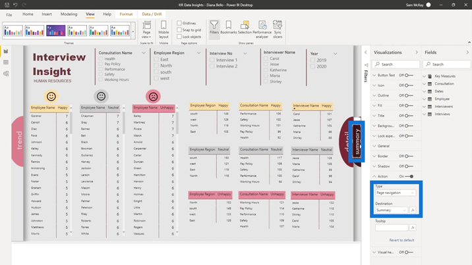This screenshot has height=265, width=472.
Task: Select the first theme thumbnail
Action: [x=13, y=31]
